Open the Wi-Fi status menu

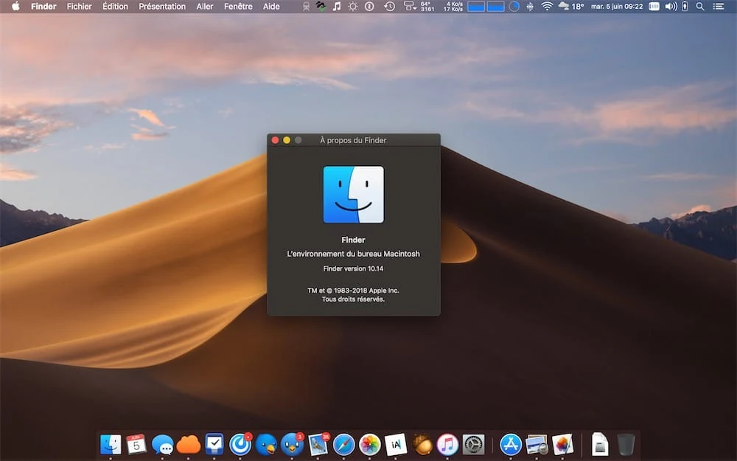coord(547,7)
